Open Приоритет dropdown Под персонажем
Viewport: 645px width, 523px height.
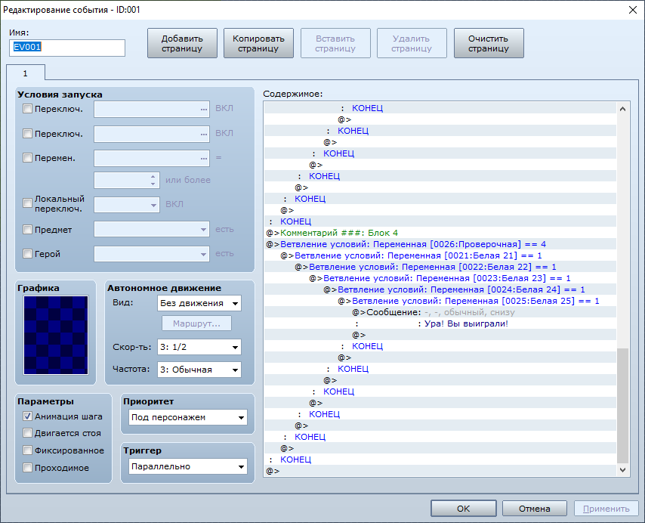tap(188, 417)
